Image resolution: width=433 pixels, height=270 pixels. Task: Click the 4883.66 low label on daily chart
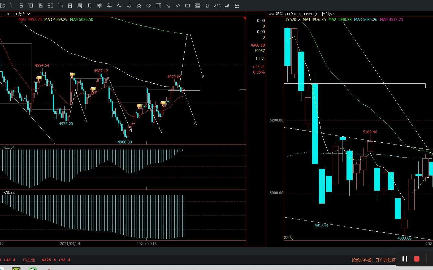click(404, 238)
